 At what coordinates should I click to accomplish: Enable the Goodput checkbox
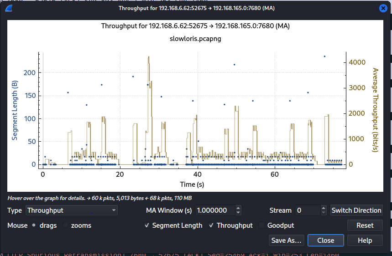[262, 225]
